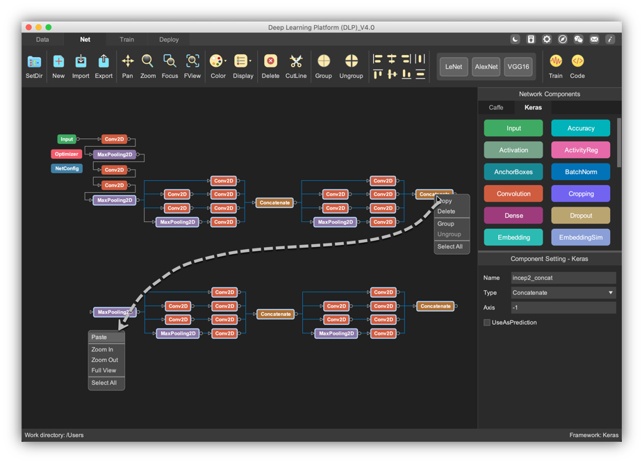Load the AlexNet preset model
Screen dimensions: 642x462
click(x=486, y=67)
